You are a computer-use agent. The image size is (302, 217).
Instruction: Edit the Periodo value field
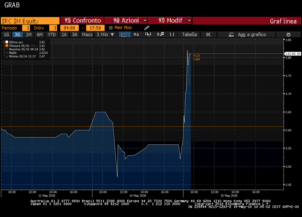(26, 28)
